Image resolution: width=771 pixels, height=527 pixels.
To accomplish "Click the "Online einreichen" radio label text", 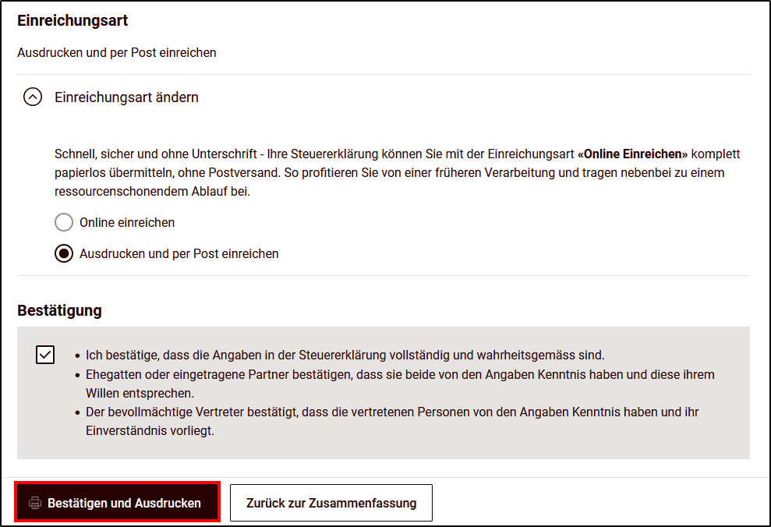I will 127,222.
